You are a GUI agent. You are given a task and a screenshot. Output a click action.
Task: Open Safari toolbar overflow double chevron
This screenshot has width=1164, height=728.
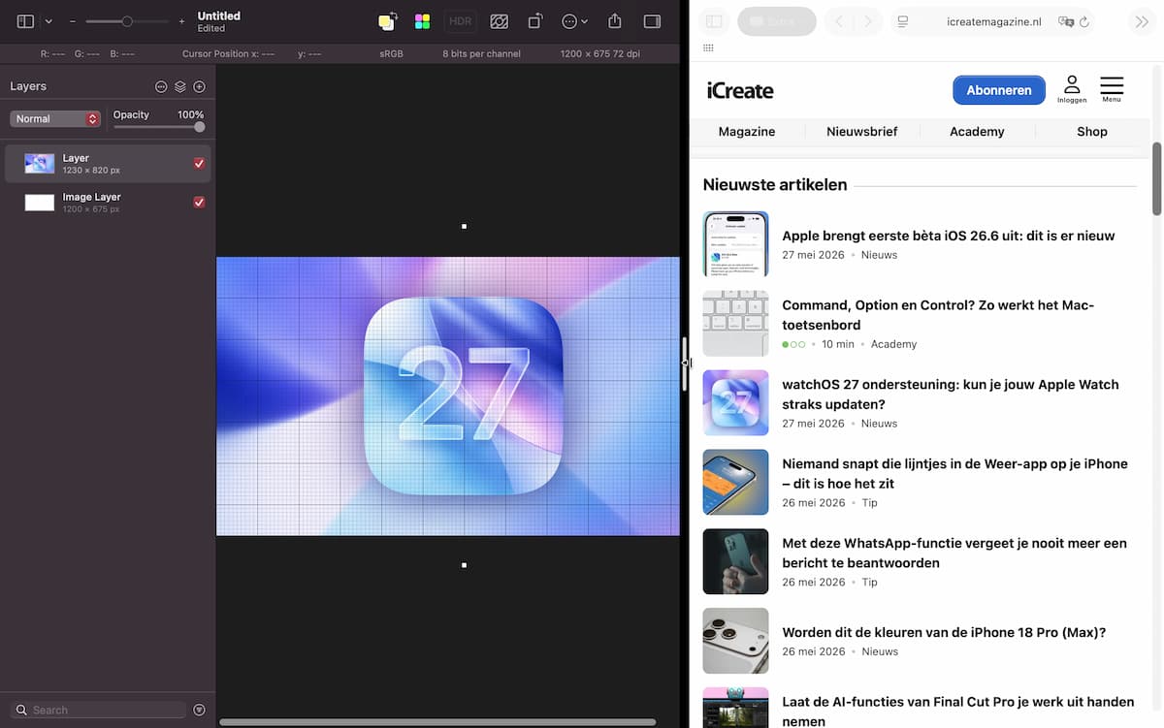[x=1142, y=21]
